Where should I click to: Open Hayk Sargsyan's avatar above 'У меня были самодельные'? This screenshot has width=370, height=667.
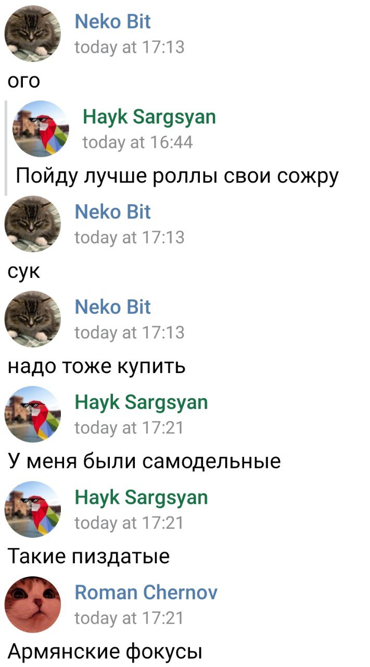click(x=33, y=414)
